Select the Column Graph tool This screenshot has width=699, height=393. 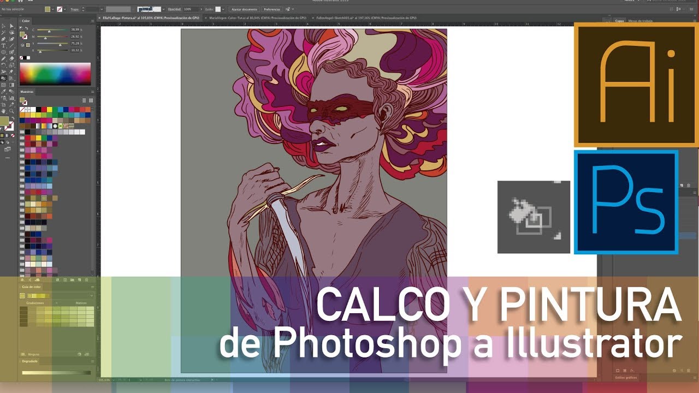(11, 98)
